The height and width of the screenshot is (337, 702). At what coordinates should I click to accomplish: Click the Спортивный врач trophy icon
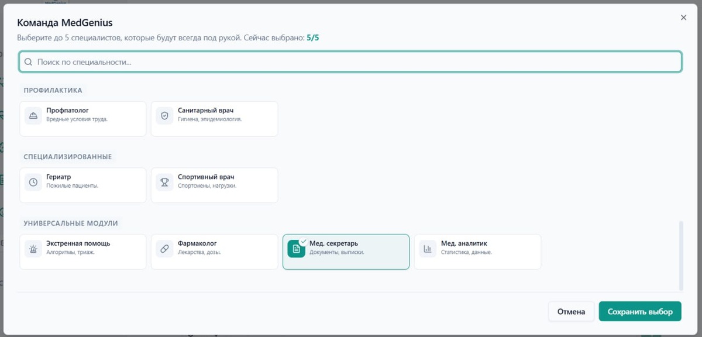[165, 183]
